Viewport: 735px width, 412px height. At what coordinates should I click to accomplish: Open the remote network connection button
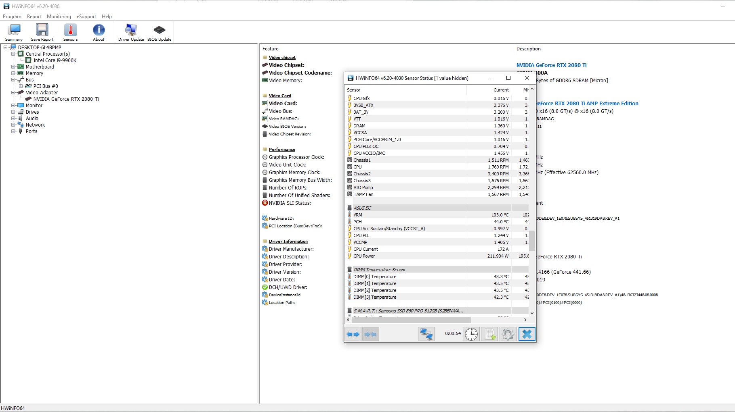[426, 334]
